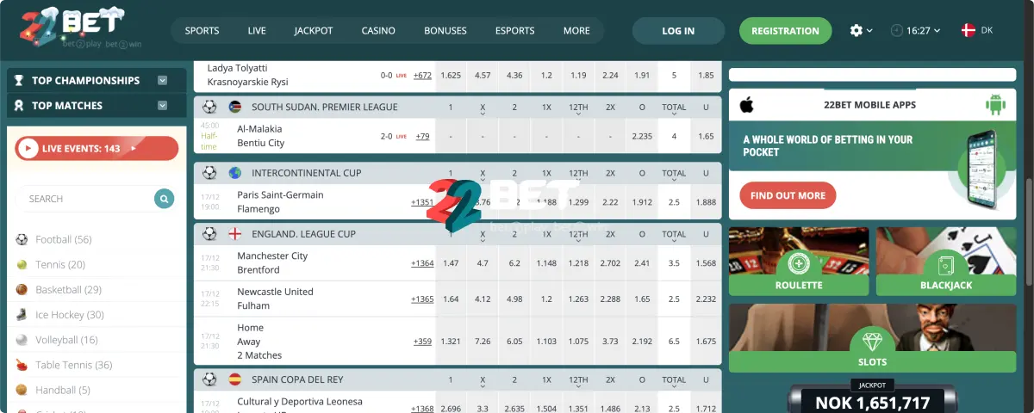
Task: Open the Esports menu
Action: pyautogui.click(x=515, y=31)
